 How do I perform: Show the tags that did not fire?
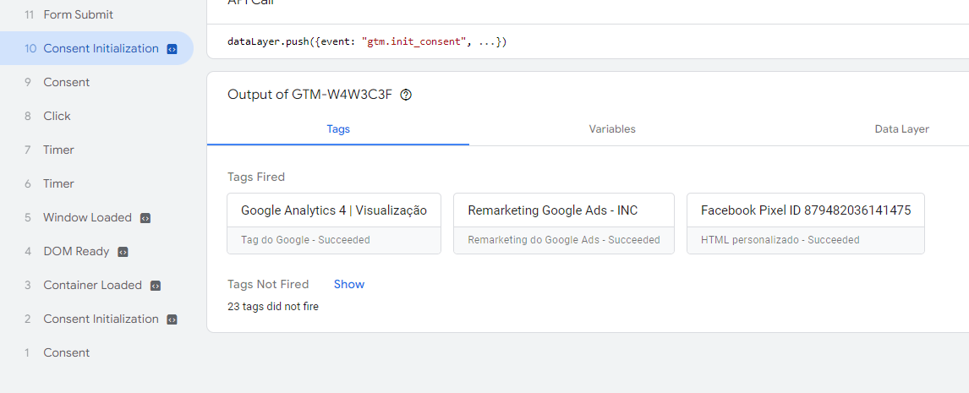349,284
